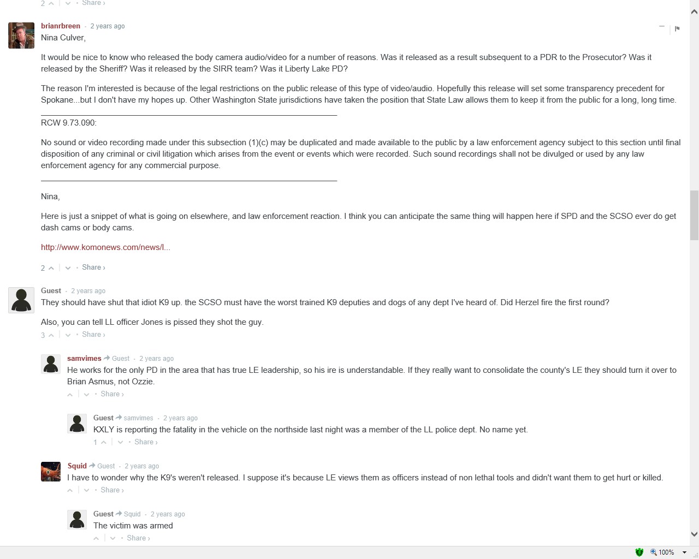Viewport: 699px width, 559px height.
Task: Open brianrbreen's profile name link
Action: [x=61, y=26]
